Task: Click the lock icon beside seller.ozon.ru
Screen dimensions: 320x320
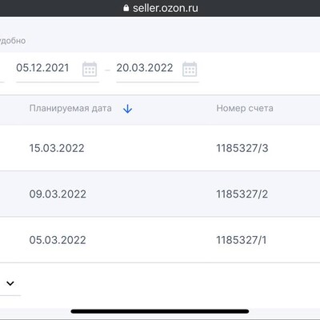Action: tap(126, 8)
